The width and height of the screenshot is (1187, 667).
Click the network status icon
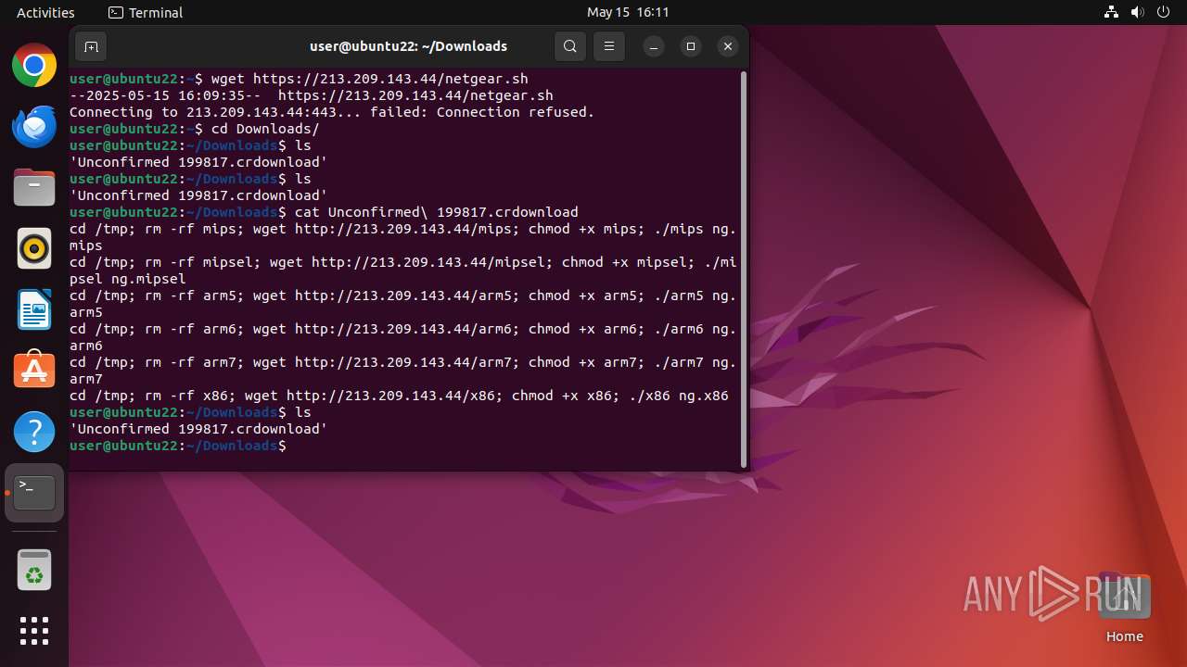(x=1112, y=12)
